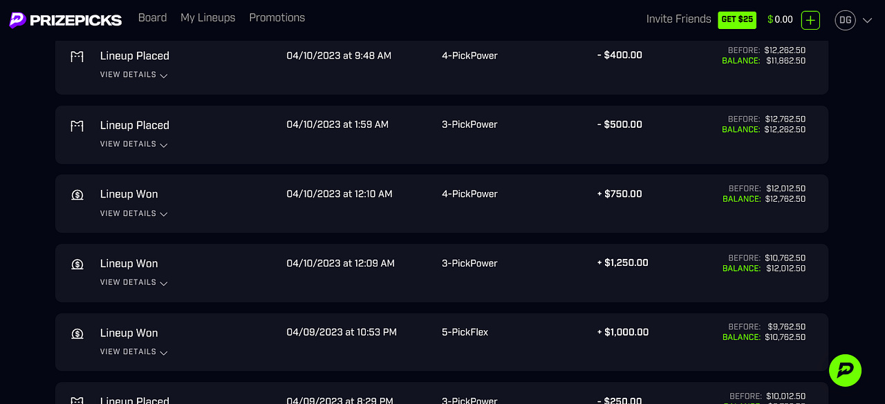The height and width of the screenshot is (404, 885).
Task: Expand View Details for the -$400.00 lineup
Action: (133, 75)
